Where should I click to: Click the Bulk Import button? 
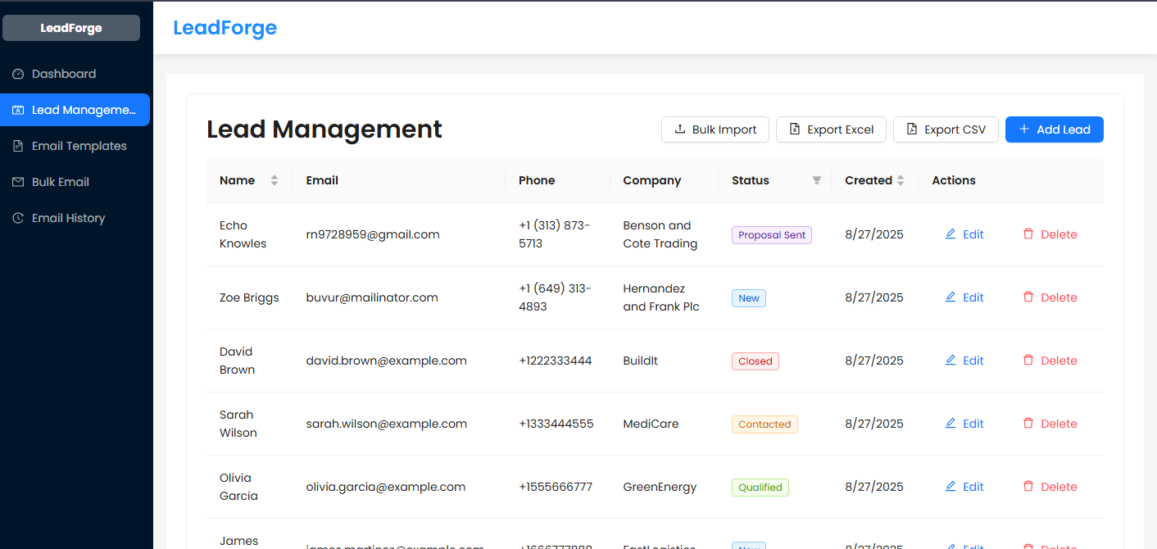715,129
